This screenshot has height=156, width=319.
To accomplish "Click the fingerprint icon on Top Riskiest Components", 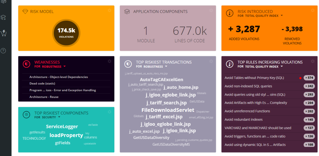I will click(26, 115).
